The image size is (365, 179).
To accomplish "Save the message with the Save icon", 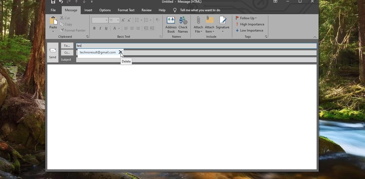I will click(x=53, y=2).
